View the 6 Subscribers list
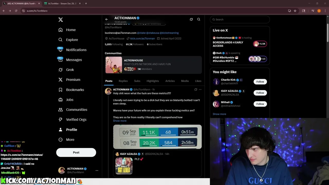 [x=154, y=44]
